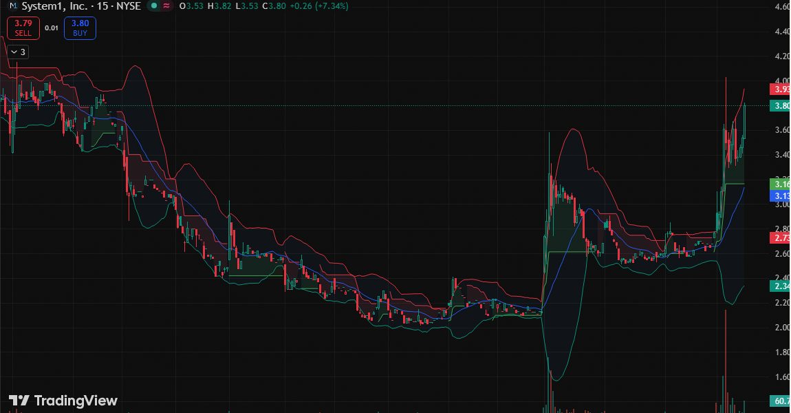
Task: Click the 3.80 BUY button
Action: click(x=80, y=28)
